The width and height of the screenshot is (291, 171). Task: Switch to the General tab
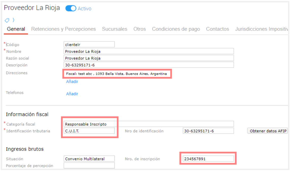[16, 29]
